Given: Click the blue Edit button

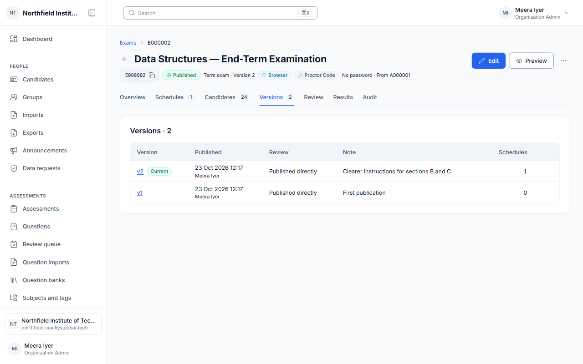Looking at the screenshot, I should tap(488, 61).
